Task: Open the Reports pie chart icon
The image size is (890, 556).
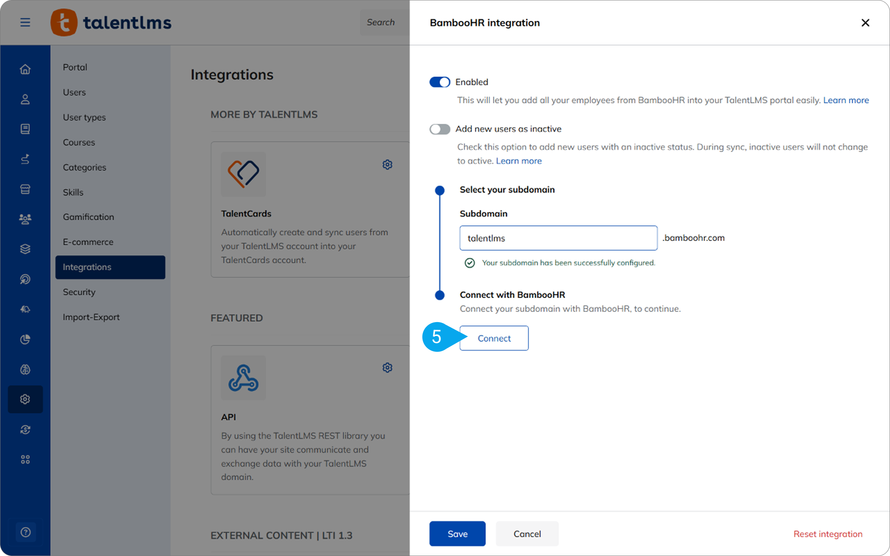Action: (x=25, y=339)
